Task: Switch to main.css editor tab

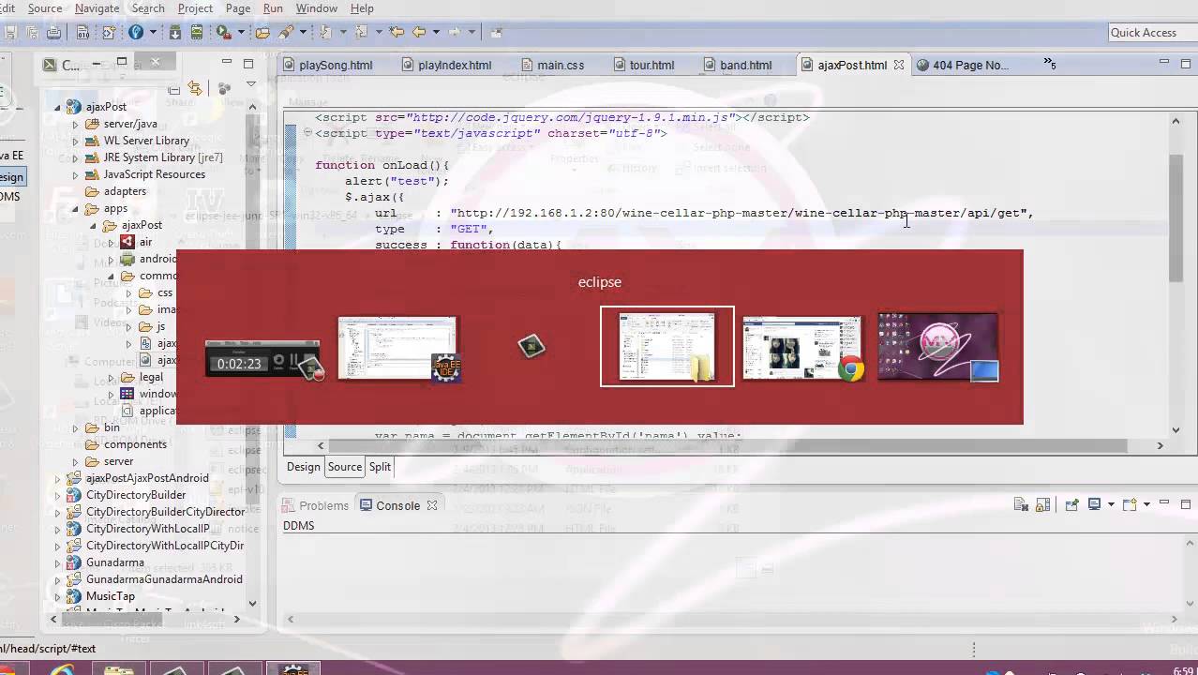Action: point(551,66)
